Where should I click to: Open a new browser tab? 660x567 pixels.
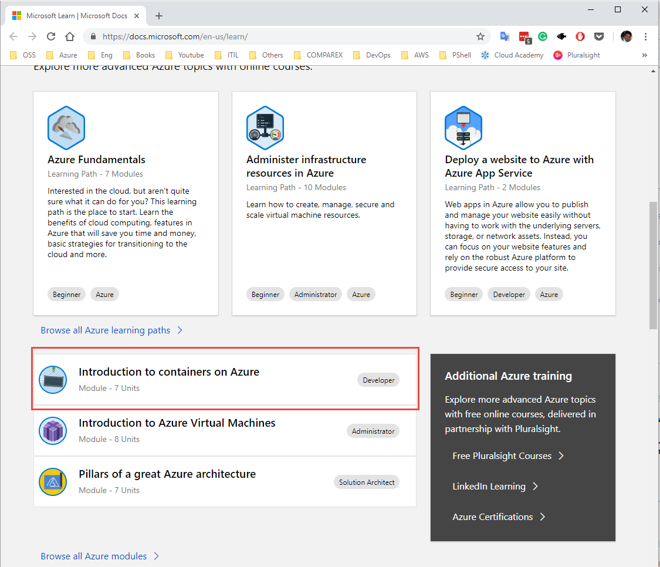click(x=158, y=16)
